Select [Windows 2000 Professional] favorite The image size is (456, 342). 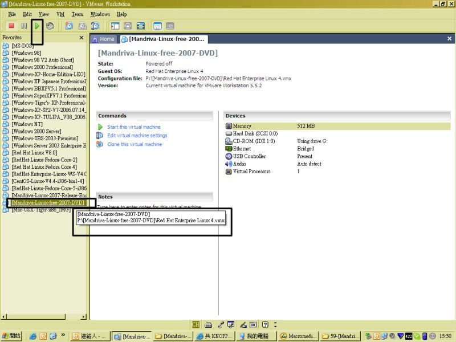click(42, 67)
